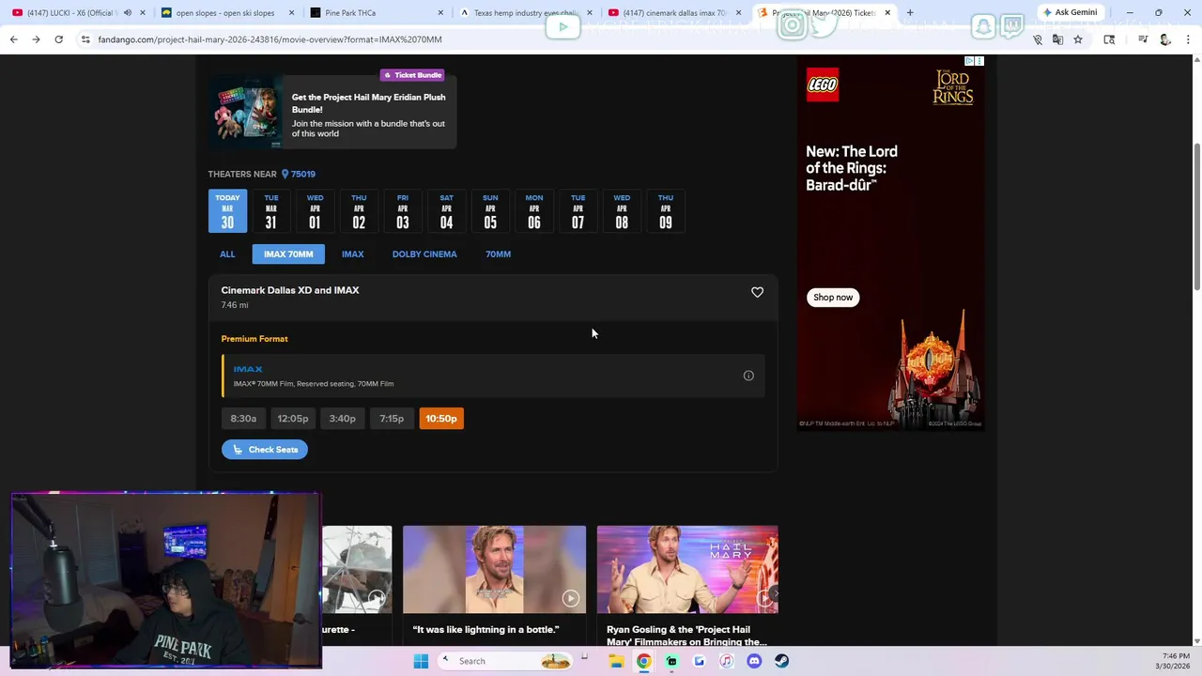Select the ALL formats filter

point(227,254)
